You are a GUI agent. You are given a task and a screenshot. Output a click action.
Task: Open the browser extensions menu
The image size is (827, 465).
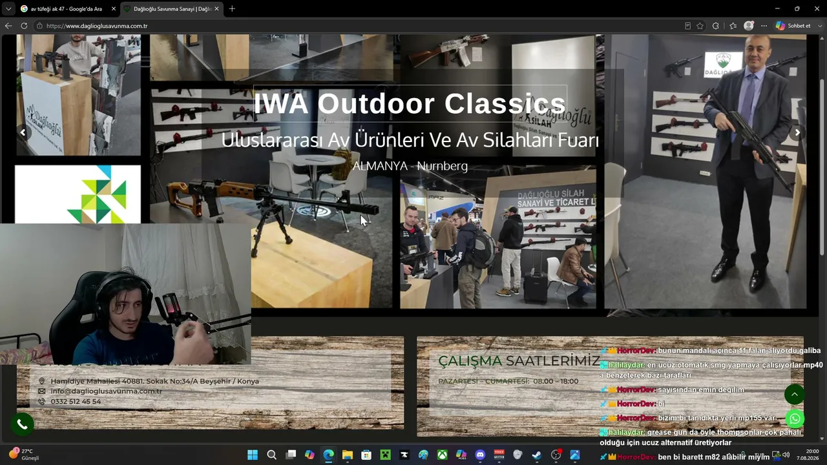(x=716, y=26)
